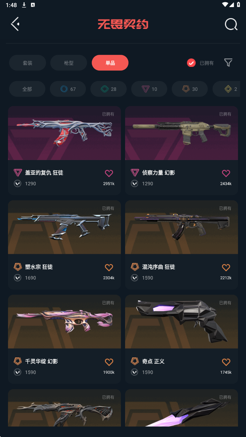
Task: Tap heart icon on 塑水宗 狂徒
Action: (109, 267)
